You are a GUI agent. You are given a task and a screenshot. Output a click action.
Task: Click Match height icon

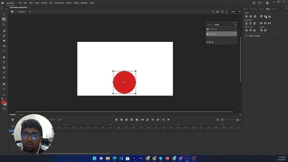point(251,30)
